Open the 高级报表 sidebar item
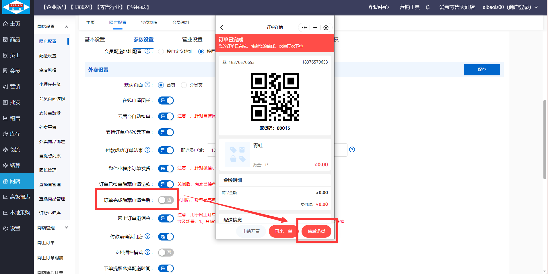Screen dimensions: 548x274 [17, 197]
